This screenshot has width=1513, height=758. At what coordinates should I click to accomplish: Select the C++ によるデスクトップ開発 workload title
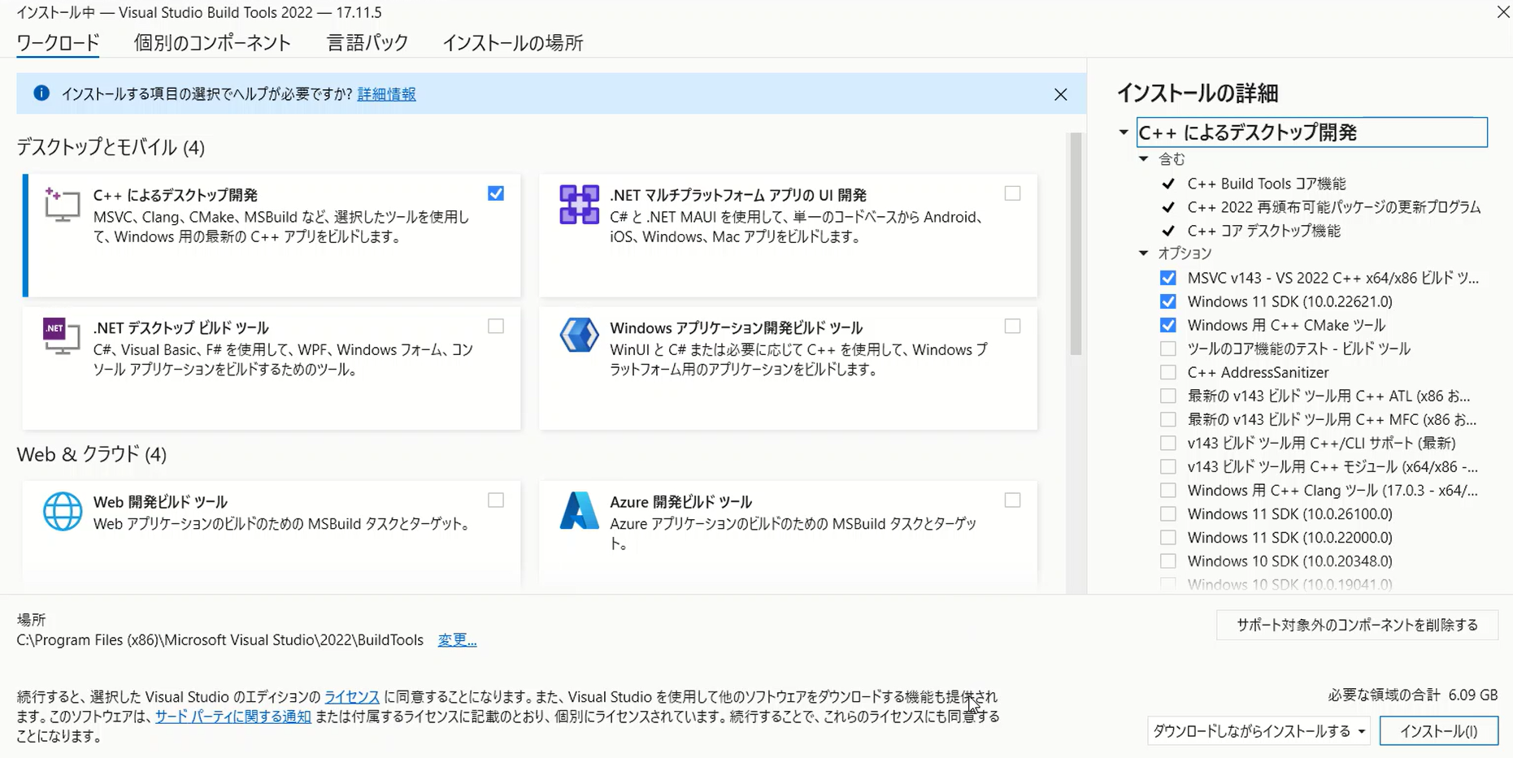[x=176, y=195]
